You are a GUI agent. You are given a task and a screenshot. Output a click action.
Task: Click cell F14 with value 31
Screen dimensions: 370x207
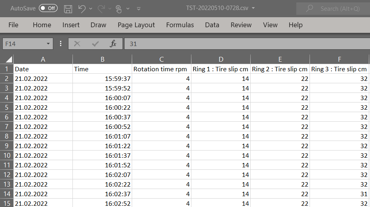(x=339, y=194)
